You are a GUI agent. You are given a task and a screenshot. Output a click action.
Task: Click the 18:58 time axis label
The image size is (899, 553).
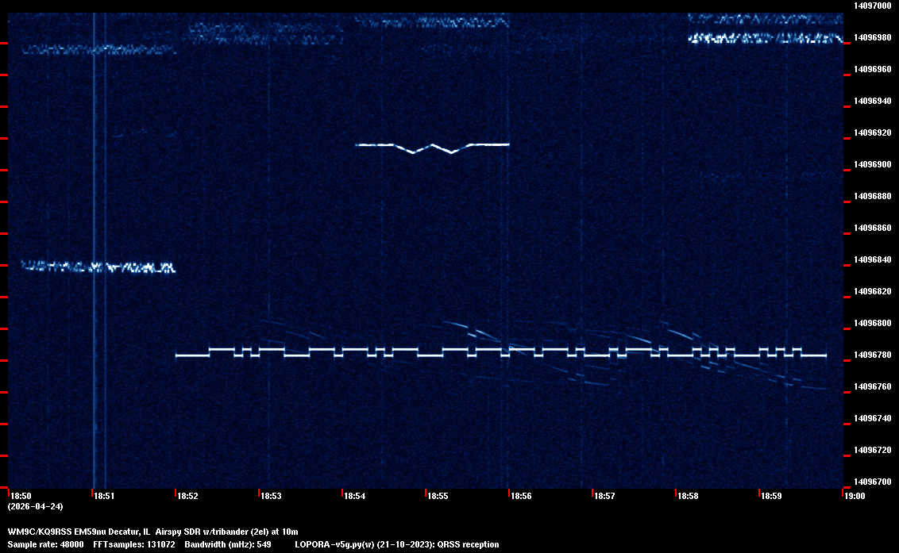click(x=688, y=497)
